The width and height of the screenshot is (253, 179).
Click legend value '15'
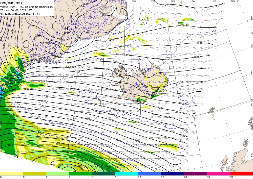(x=162, y=177)
